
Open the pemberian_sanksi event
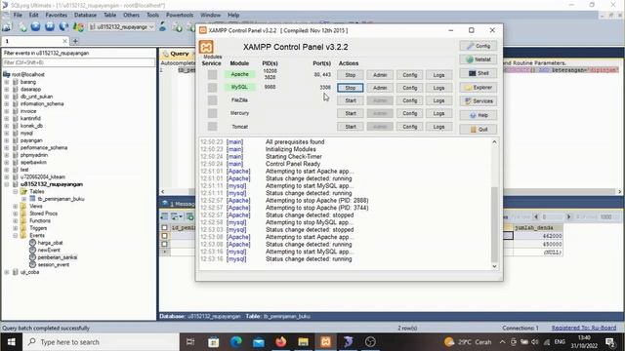(x=57, y=257)
